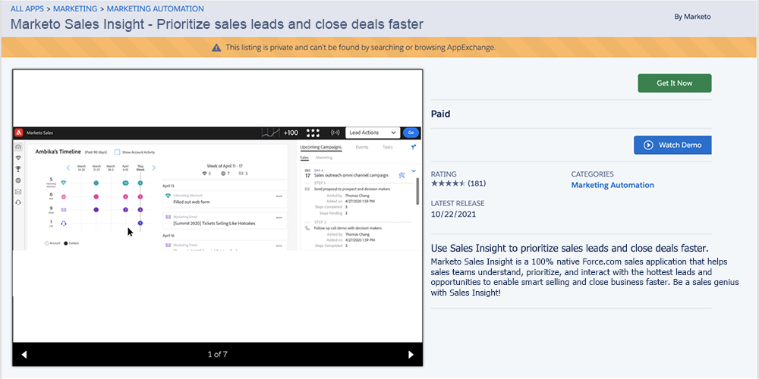Click the broadcast signal icon in header
Viewport: 759px width, 379px height.
point(335,133)
